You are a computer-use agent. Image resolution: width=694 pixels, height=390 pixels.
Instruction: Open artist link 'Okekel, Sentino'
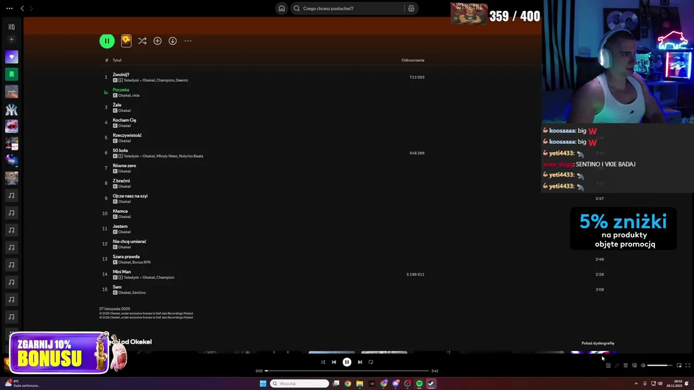(x=132, y=292)
